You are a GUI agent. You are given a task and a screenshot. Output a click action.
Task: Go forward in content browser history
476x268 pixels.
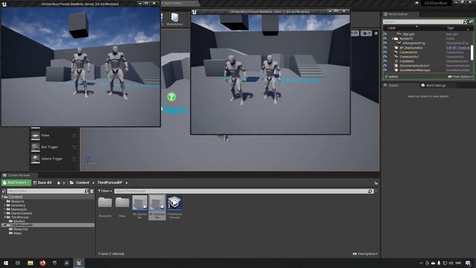[x=64, y=183]
